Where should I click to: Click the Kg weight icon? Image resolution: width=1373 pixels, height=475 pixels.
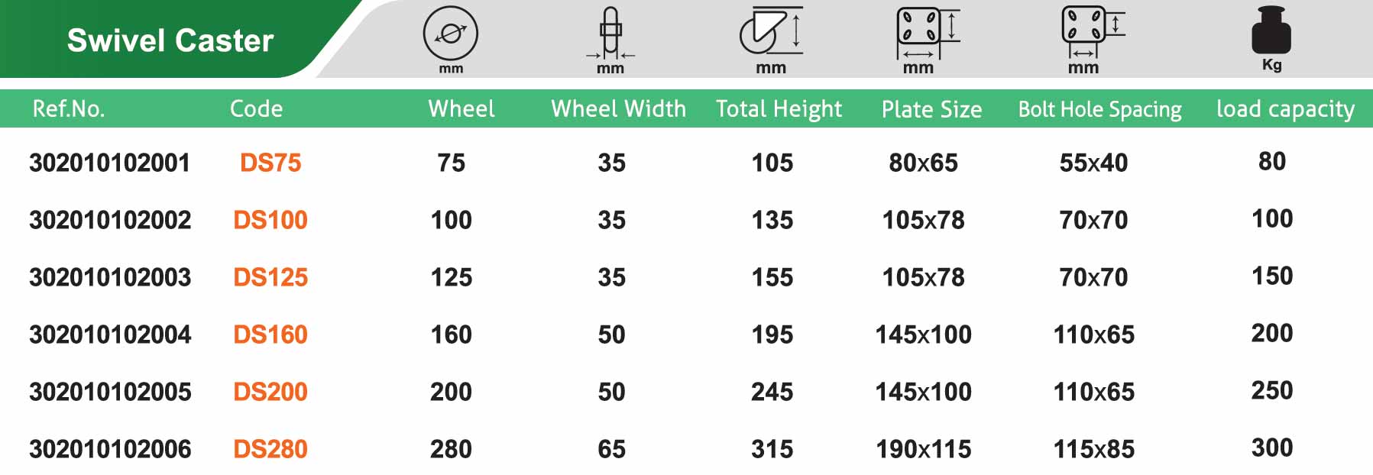pyautogui.click(x=1271, y=31)
